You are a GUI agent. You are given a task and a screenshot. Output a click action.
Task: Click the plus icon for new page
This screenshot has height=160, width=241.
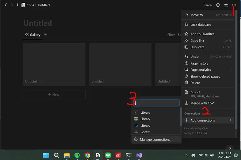click(17, 5)
